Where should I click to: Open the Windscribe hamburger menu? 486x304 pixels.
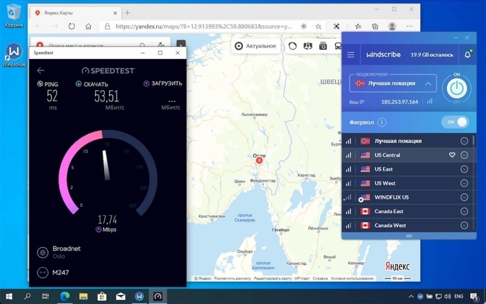pos(351,55)
